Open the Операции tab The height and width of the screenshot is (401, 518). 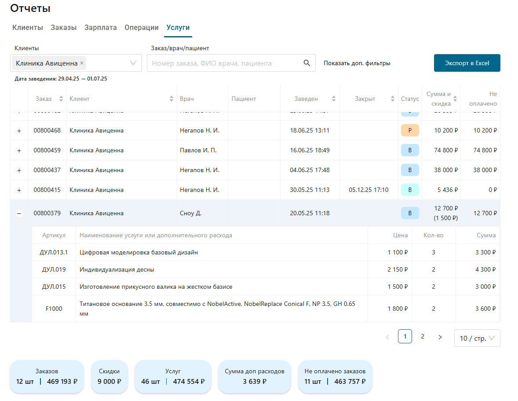[x=141, y=27]
